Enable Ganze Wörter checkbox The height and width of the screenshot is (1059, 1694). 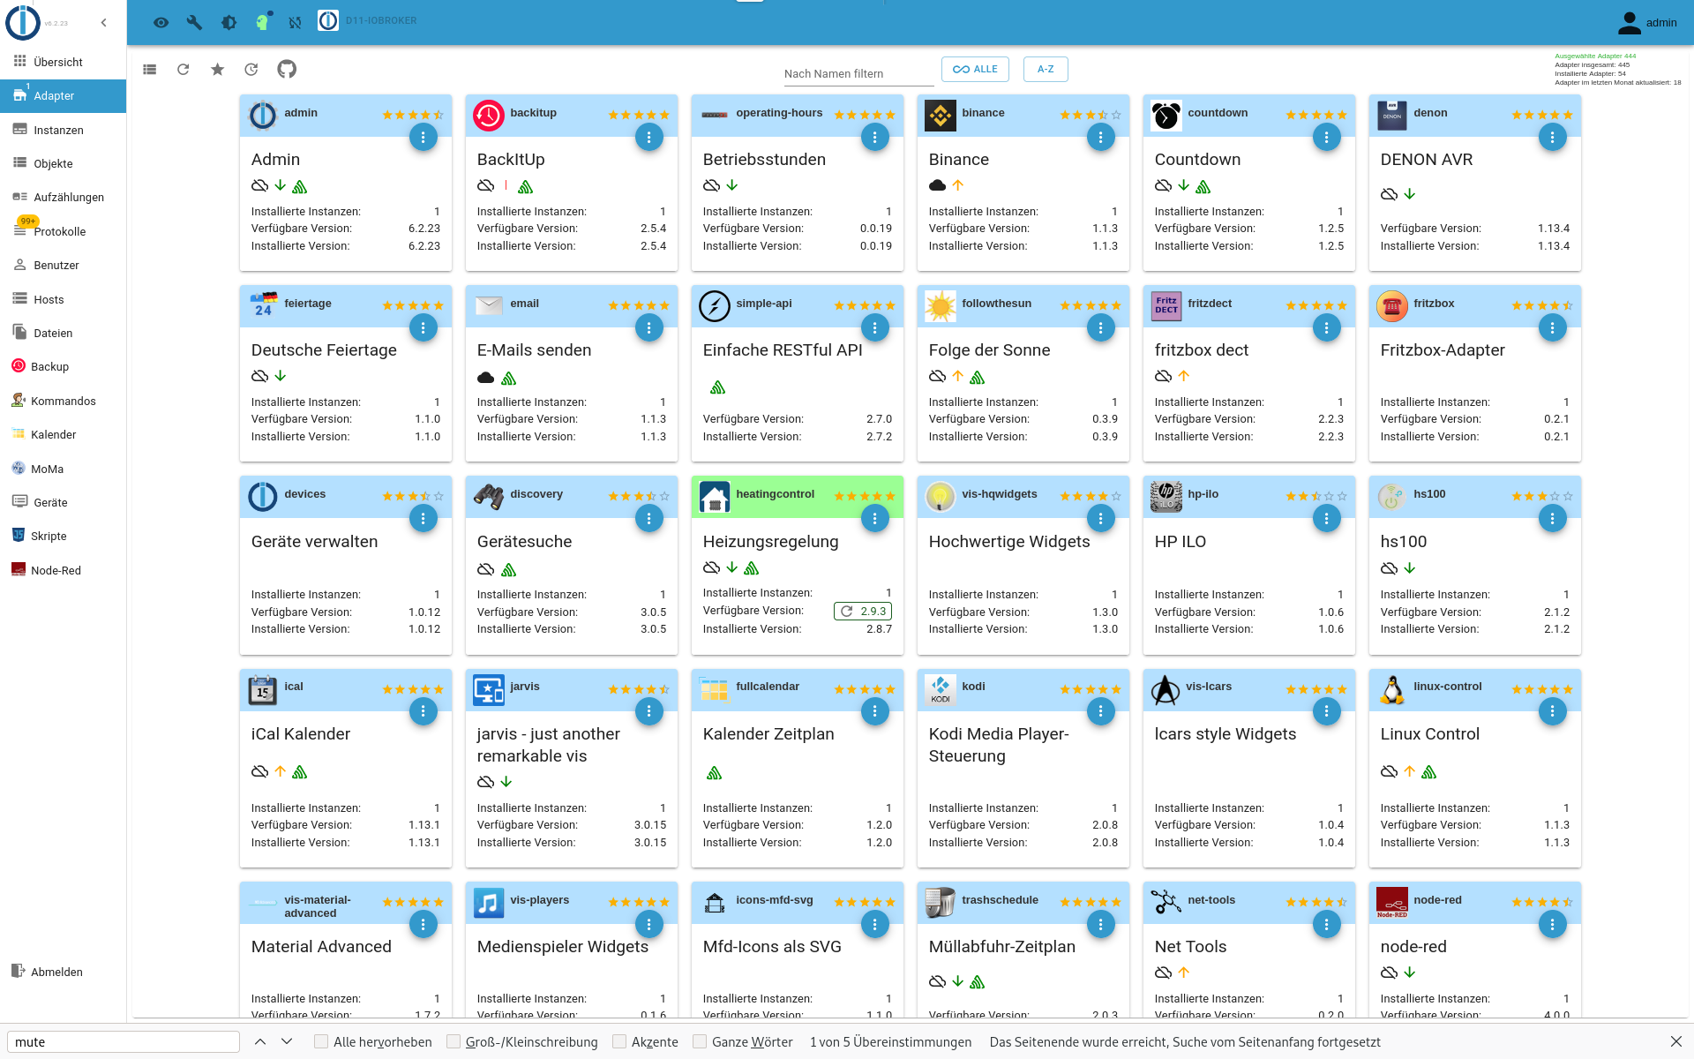(700, 1042)
